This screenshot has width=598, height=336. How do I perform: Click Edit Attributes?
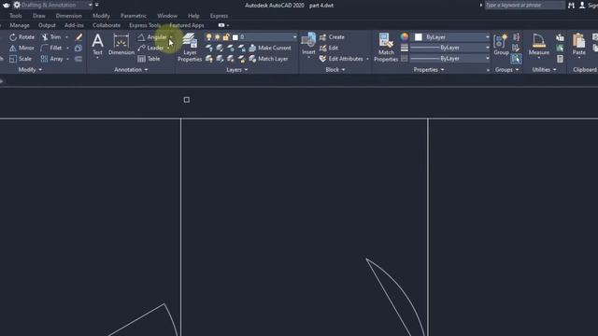(341, 59)
